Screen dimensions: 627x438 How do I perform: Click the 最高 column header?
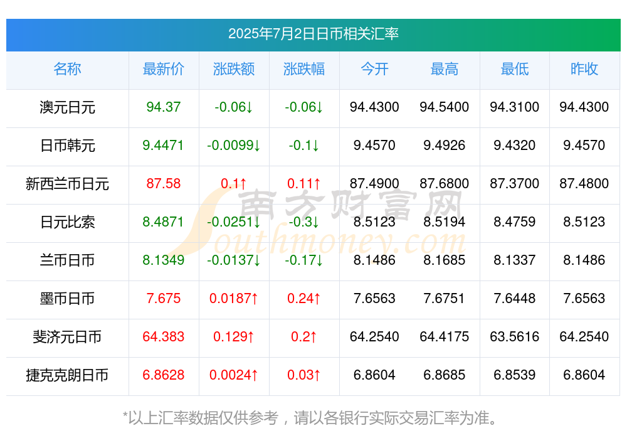[444, 69]
